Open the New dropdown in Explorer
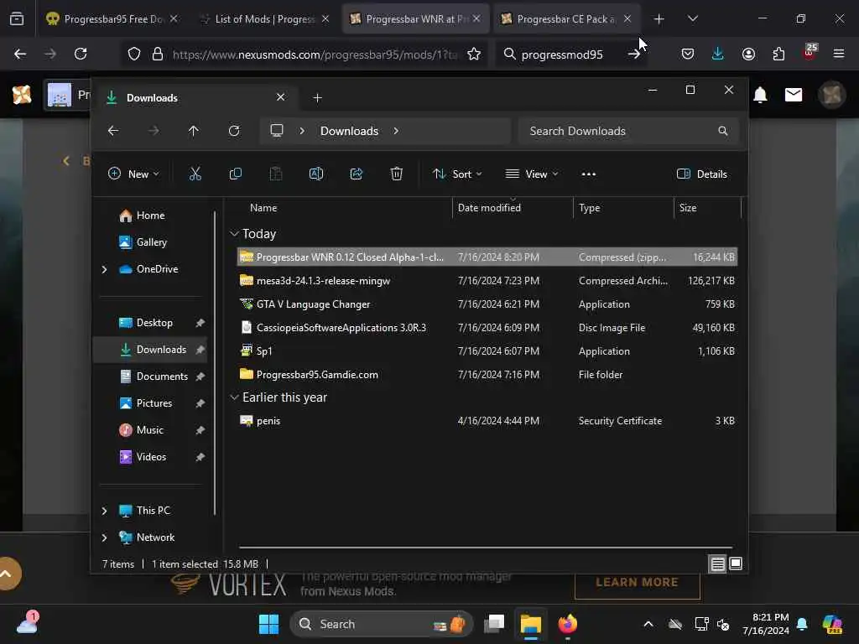 133,174
